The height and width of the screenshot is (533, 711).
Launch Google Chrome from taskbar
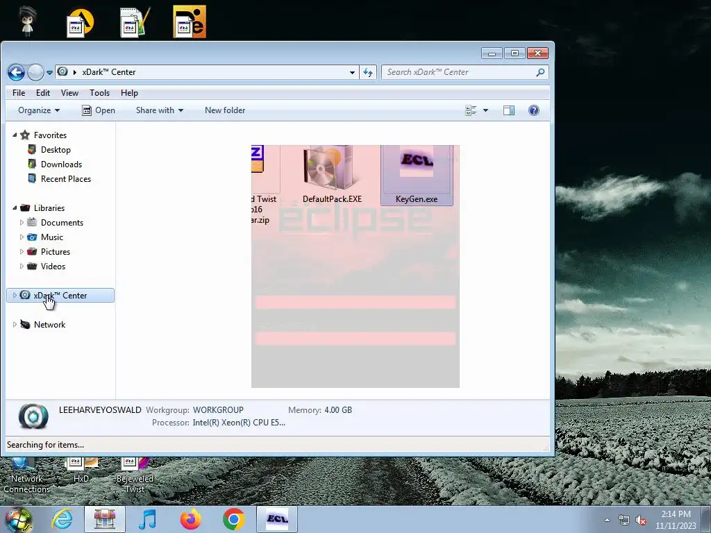point(233,519)
